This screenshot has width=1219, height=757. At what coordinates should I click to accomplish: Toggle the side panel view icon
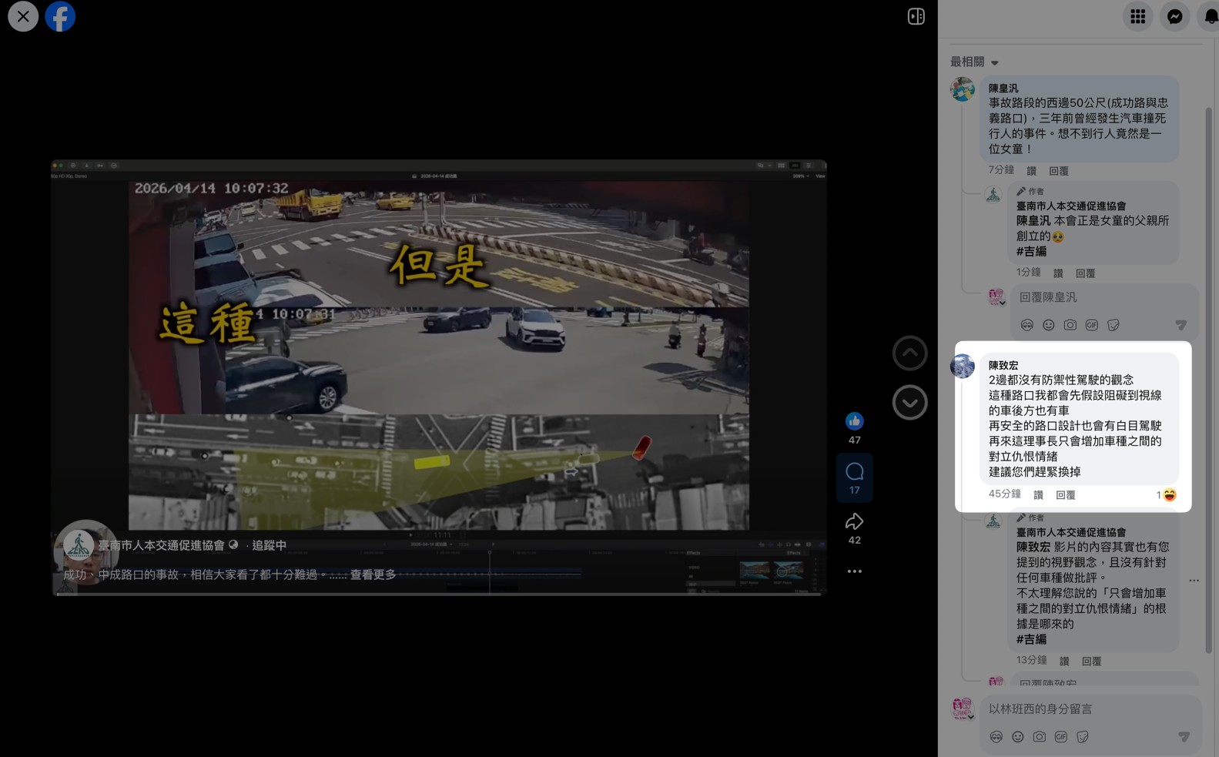click(x=916, y=16)
